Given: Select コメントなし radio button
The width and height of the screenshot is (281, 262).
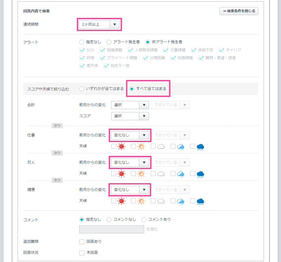Looking at the screenshot, I should point(109,220).
